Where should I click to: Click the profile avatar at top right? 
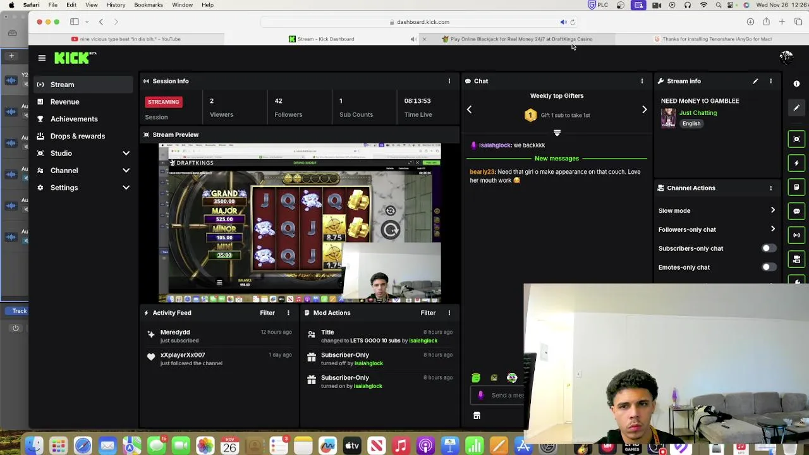(786, 58)
